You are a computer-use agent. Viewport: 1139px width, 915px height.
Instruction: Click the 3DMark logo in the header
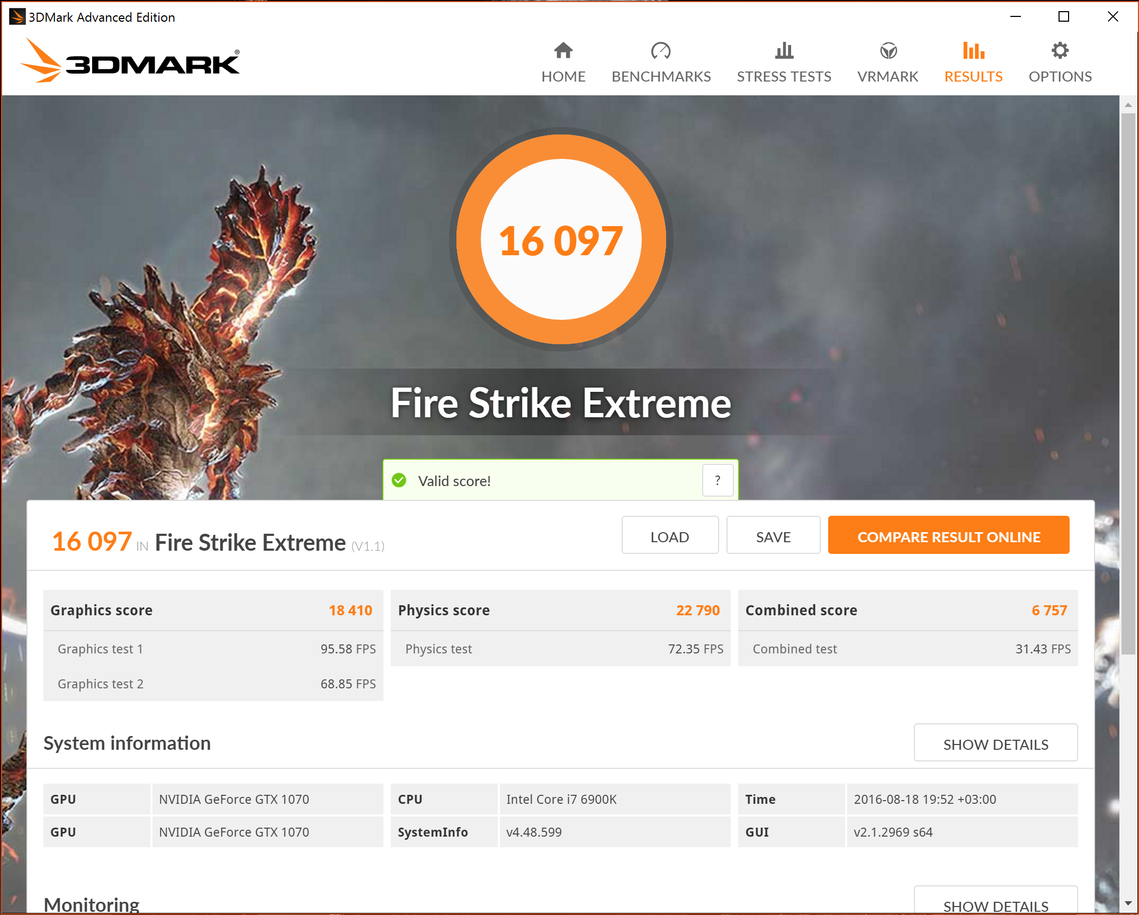point(130,61)
